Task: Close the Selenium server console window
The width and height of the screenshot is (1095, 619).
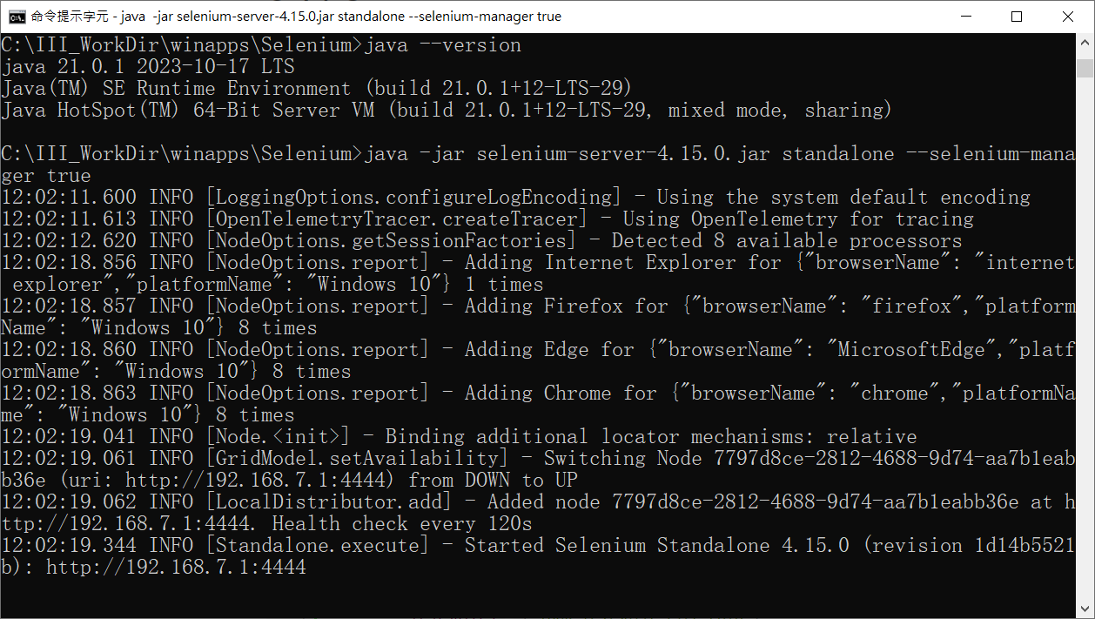Action: click(1067, 17)
